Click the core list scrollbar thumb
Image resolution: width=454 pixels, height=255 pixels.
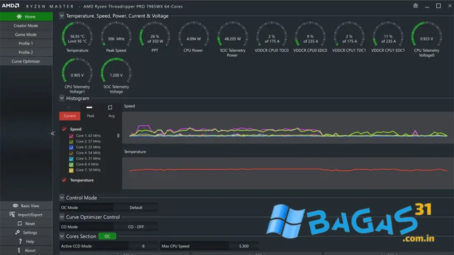click(x=118, y=135)
